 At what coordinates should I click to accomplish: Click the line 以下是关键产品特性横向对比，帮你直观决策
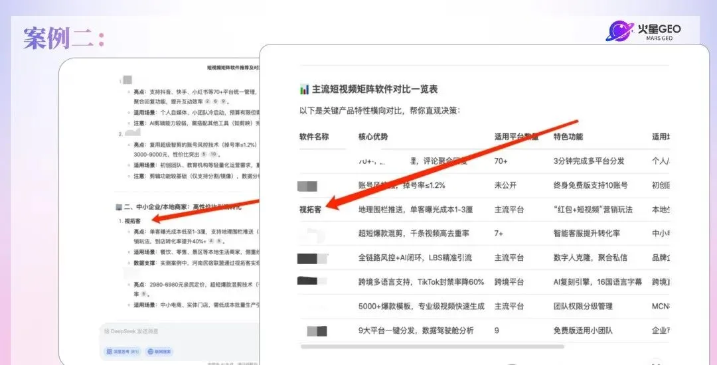(380, 111)
